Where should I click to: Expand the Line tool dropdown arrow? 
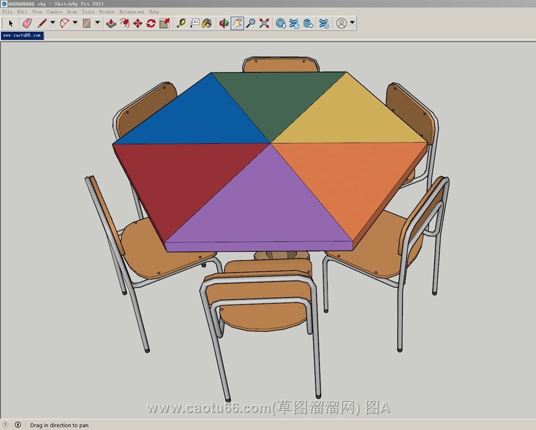click(53, 23)
